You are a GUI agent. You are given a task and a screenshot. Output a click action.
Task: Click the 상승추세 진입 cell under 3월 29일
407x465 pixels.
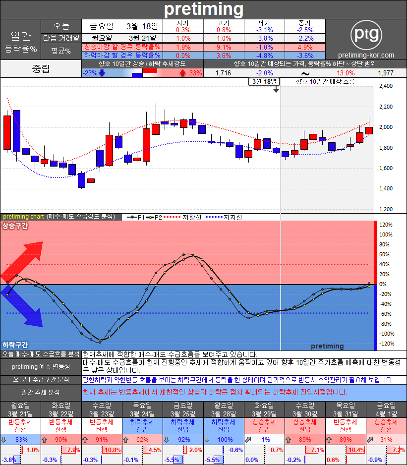[264, 426]
